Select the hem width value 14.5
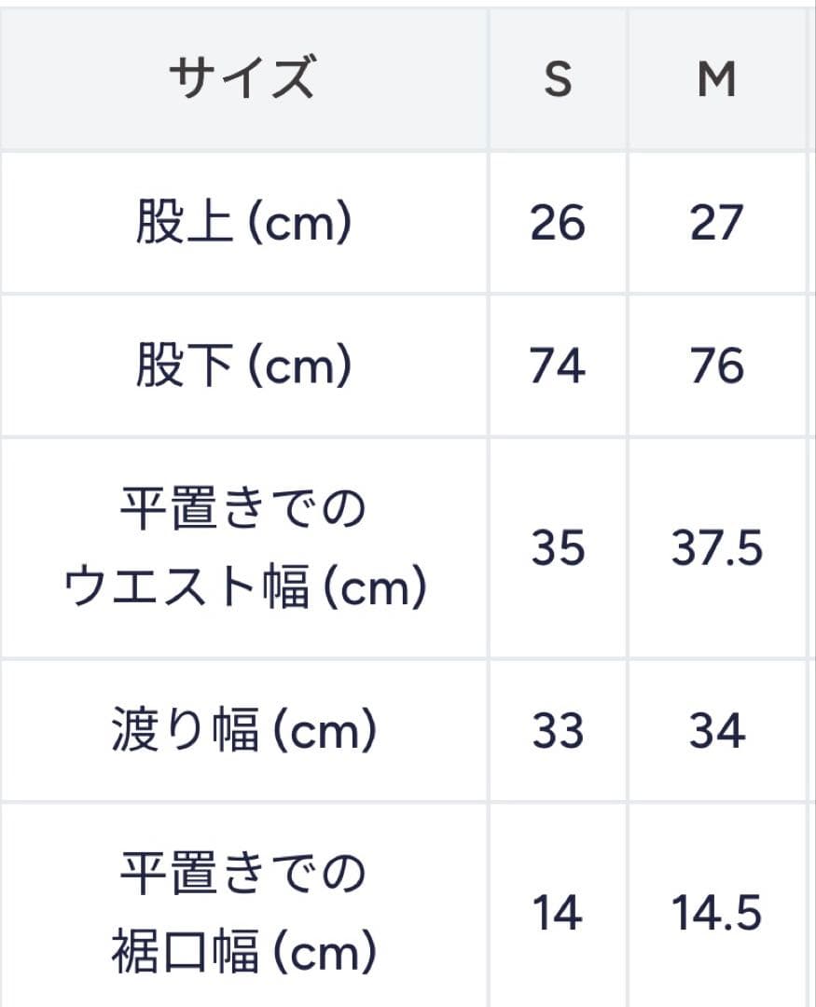This screenshot has height=1007, width=816. click(x=716, y=912)
